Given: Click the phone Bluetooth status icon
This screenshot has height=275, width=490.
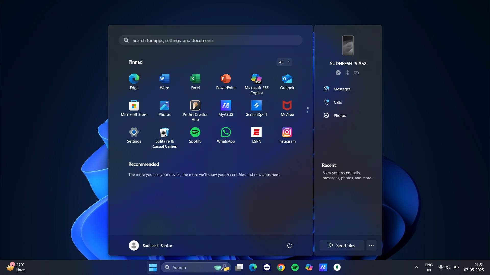Looking at the screenshot, I should point(347,73).
